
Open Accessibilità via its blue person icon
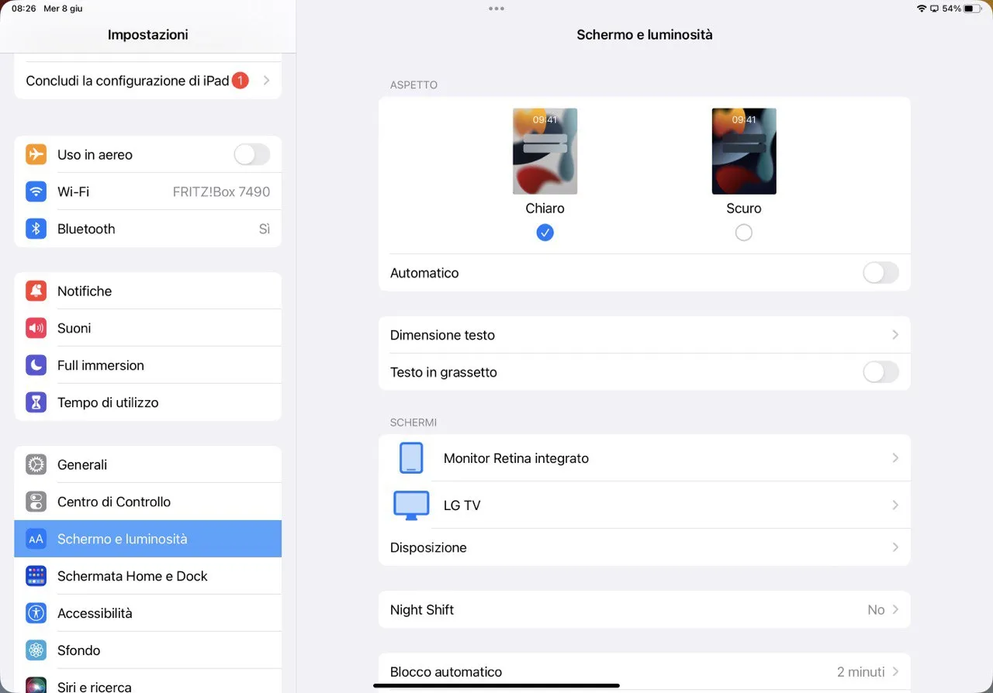36,613
